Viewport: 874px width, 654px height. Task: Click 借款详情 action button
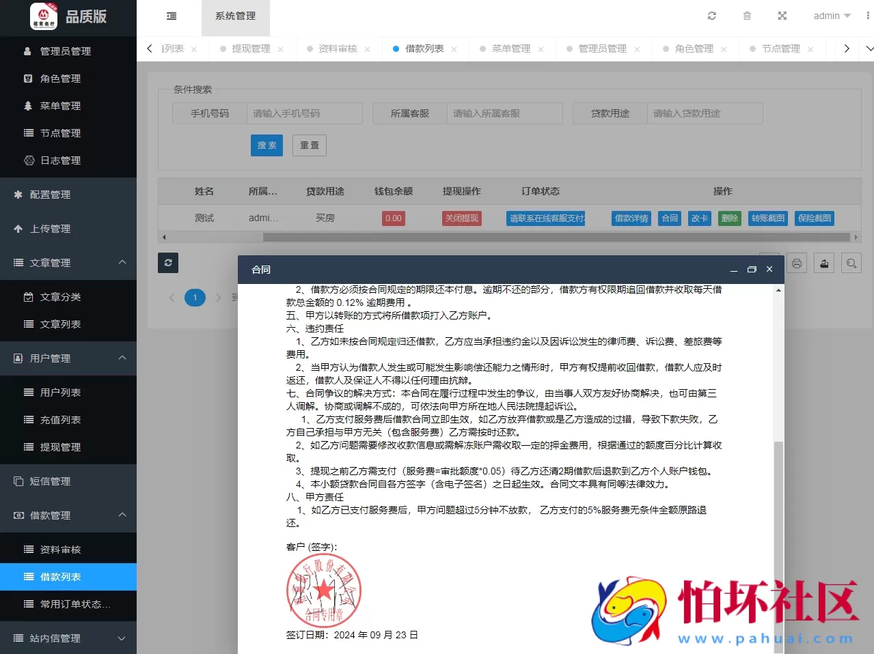click(x=630, y=218)
